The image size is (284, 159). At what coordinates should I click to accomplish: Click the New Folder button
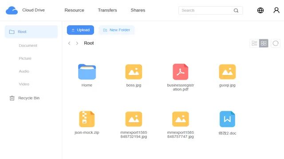pos(116,30)
